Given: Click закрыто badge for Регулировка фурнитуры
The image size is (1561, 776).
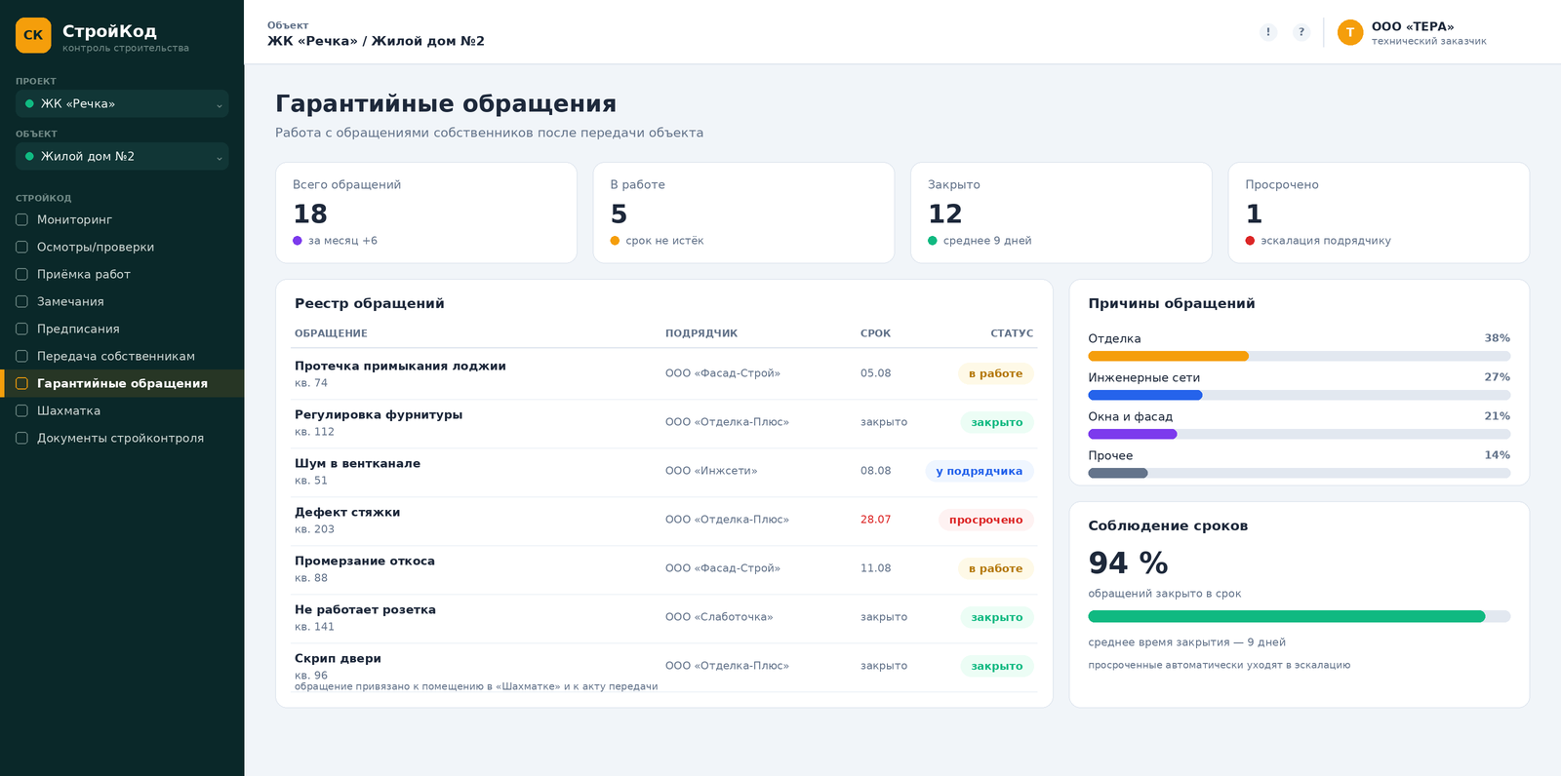Looking at the screenshot, I should (x=997, y=422).
